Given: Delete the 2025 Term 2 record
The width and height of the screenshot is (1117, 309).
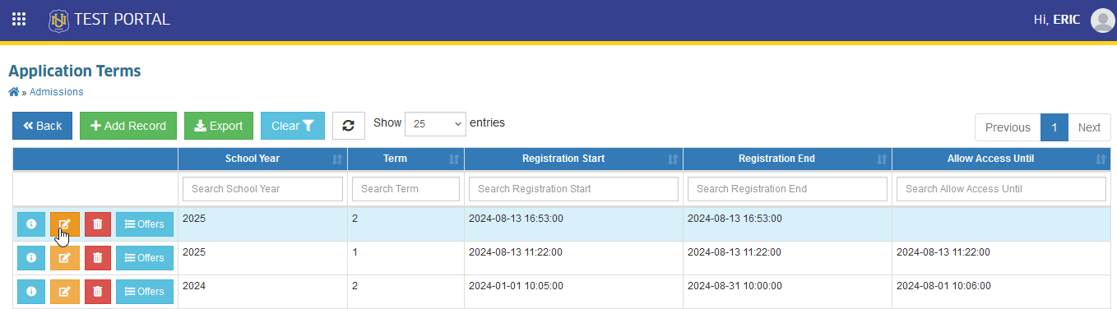Looking at the screenshot, I should (98, 224).
